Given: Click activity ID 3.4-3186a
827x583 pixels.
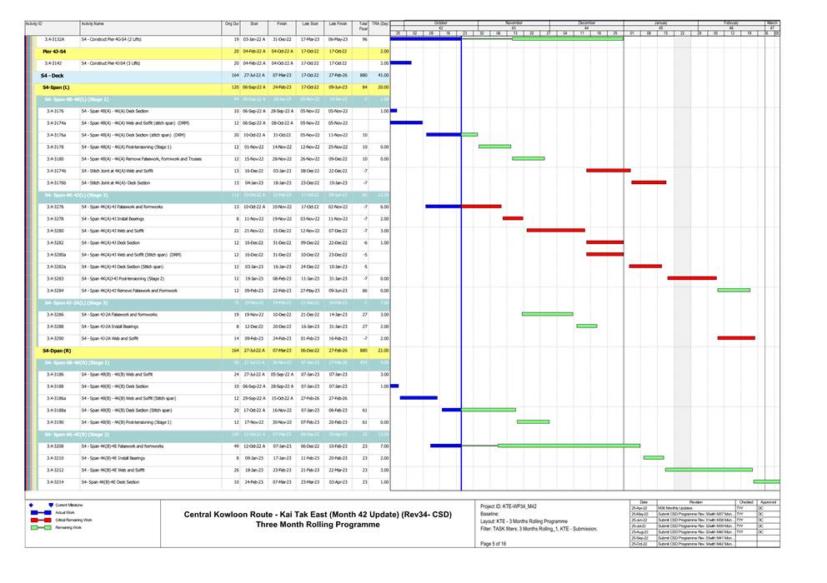Looking at the screenshot, I should (x=57, y=398).
